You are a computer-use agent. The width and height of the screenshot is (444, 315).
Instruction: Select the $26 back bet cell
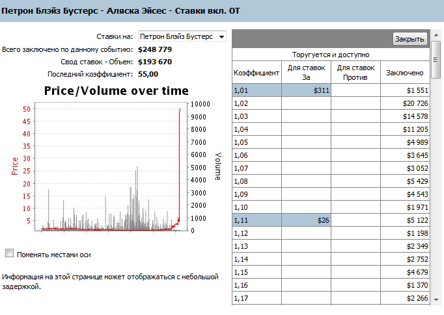(306, 221)
